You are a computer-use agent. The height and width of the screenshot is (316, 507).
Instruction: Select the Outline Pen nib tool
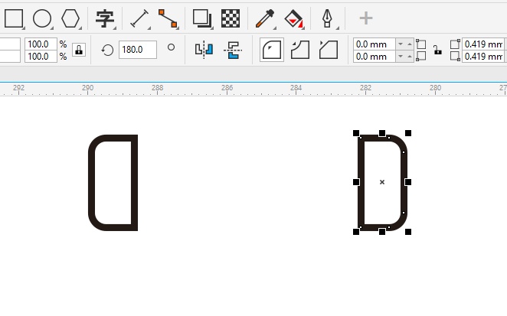[327, 18]
